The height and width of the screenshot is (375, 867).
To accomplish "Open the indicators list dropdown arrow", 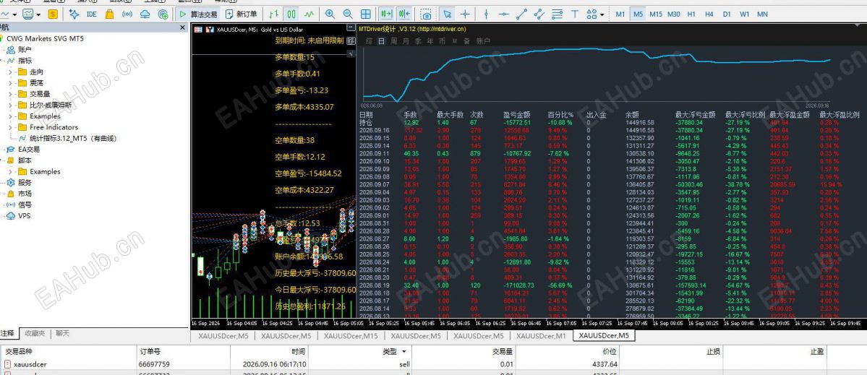I will pyautogui.click(x=38, y=14).
